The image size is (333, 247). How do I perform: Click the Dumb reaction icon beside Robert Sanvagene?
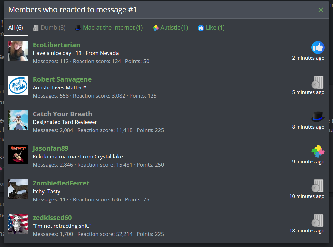[318, 82]
